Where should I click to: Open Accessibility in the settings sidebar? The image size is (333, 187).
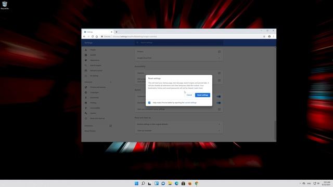95,108
